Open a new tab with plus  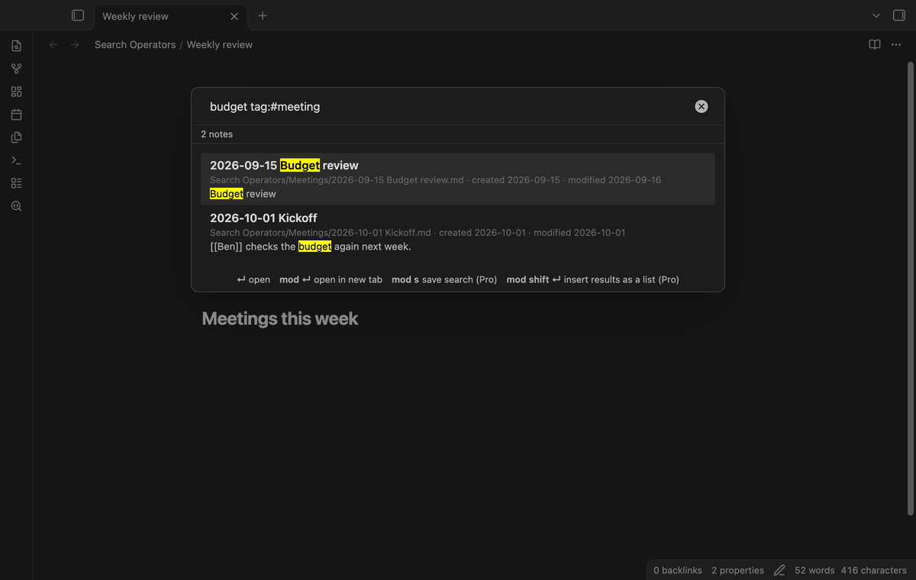263,15
